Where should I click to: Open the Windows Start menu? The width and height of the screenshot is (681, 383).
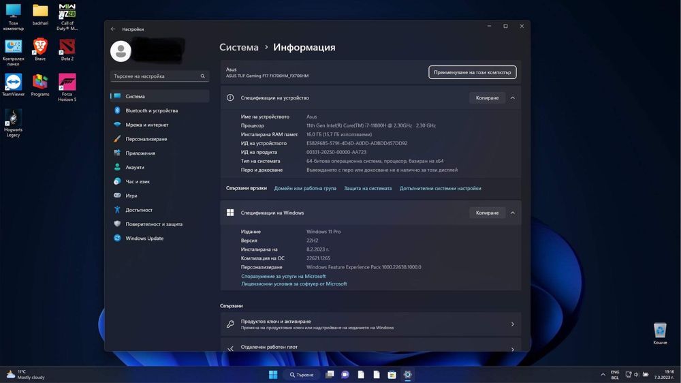[x=273, y=375]
